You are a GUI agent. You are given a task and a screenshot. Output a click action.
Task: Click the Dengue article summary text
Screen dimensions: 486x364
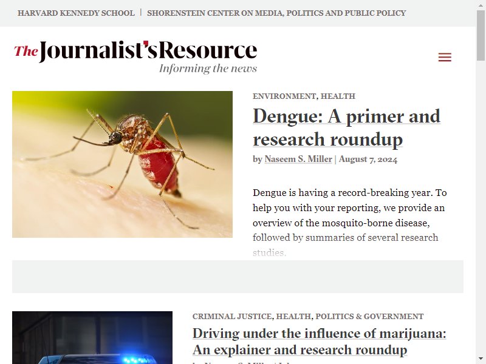click(350, 223)
